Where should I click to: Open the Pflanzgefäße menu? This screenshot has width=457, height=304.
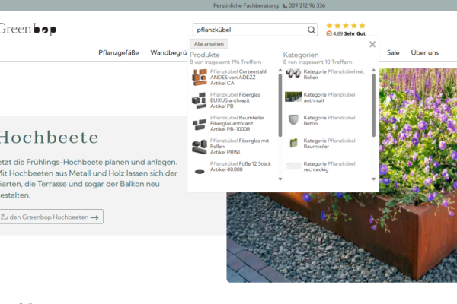[119, 52]
